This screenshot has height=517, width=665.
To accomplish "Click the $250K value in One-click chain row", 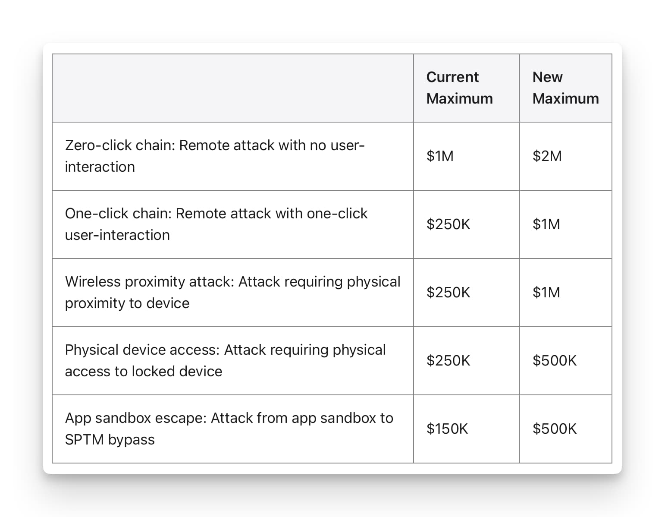I will click(x=448, y=224).
